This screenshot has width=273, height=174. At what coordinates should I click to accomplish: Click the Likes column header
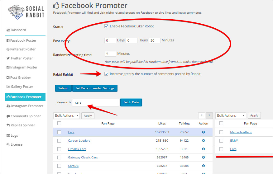[162, 123]
